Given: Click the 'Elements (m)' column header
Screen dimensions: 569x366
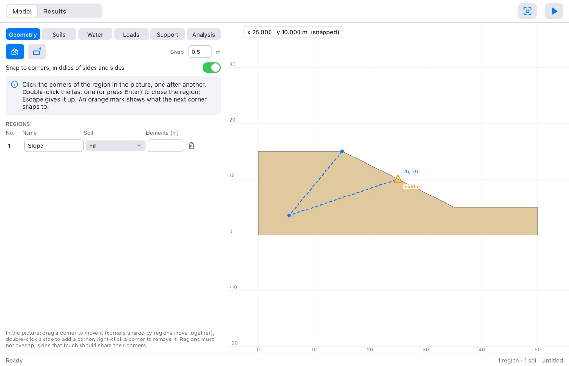Looking at the screenshot, I should click(162, 133).
